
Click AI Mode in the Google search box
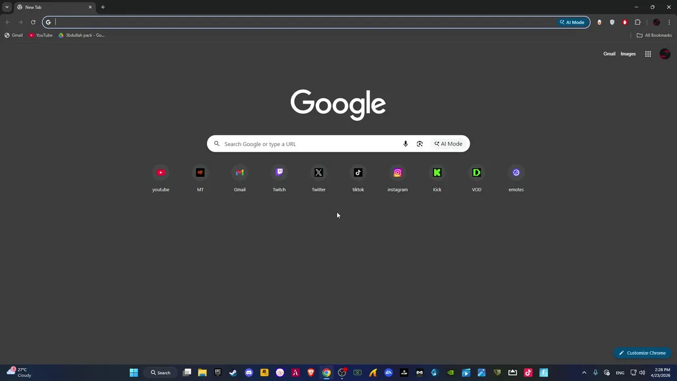(x=449, y=144)
